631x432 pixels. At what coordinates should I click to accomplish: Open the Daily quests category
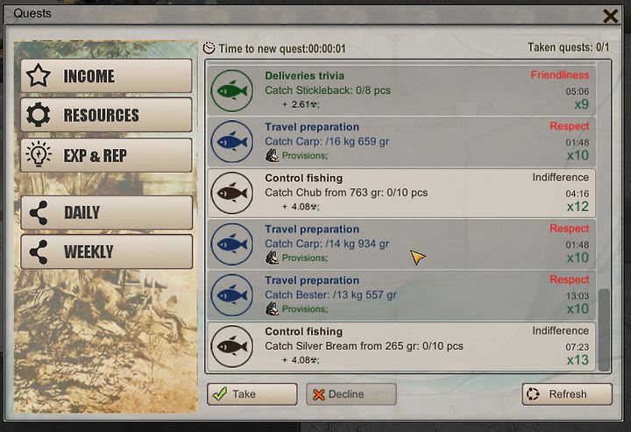click(107, 212)
